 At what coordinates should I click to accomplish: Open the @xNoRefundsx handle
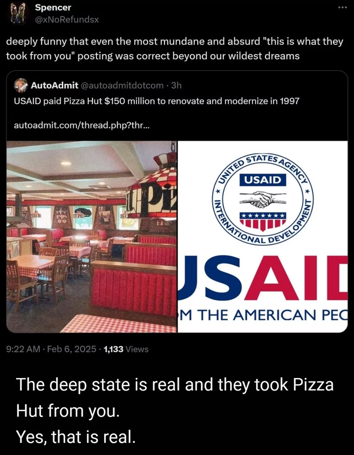(67, 20)
